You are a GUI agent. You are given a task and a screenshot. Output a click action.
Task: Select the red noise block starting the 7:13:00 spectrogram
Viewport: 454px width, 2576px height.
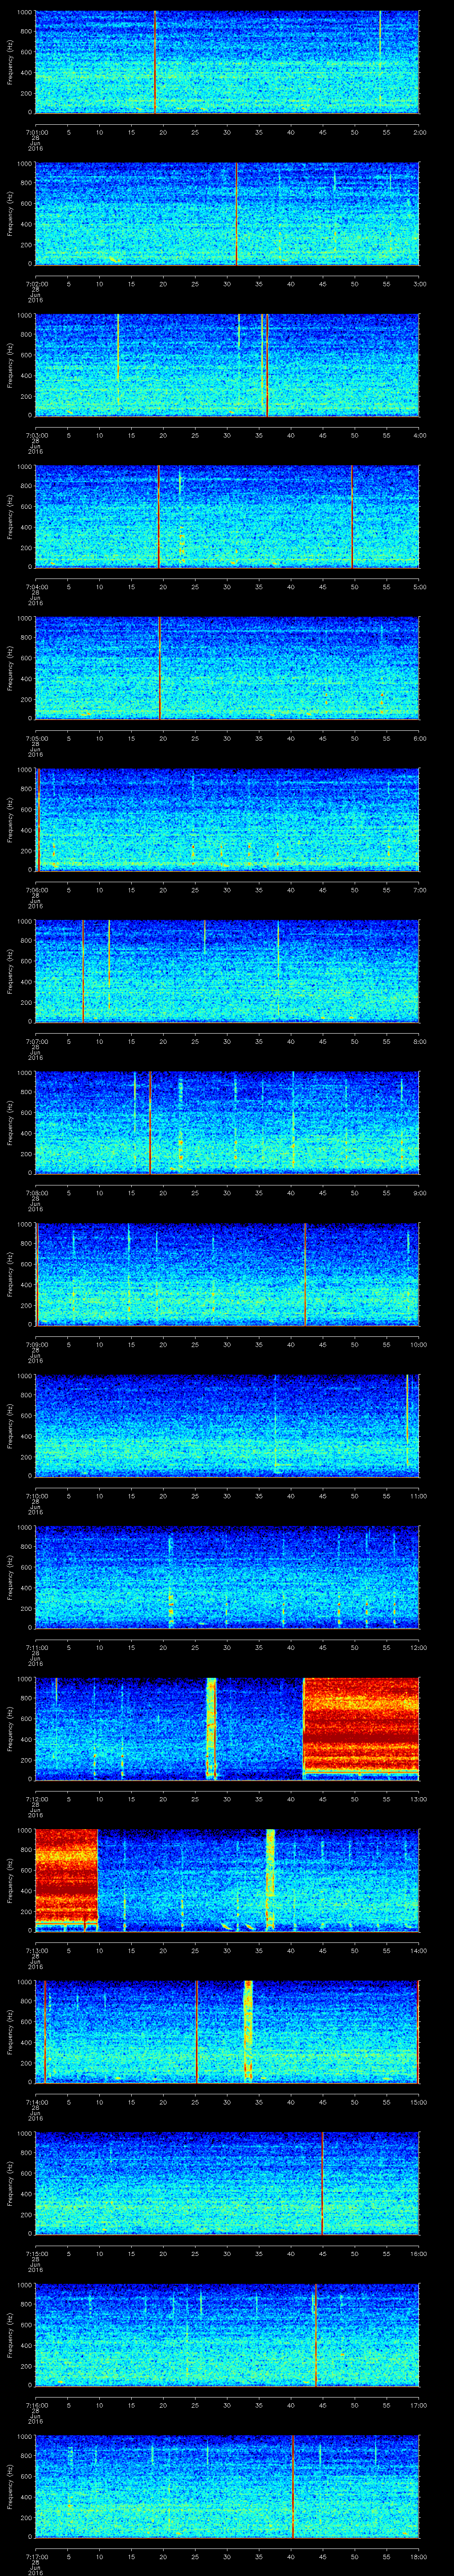(x=66, y=1878)
